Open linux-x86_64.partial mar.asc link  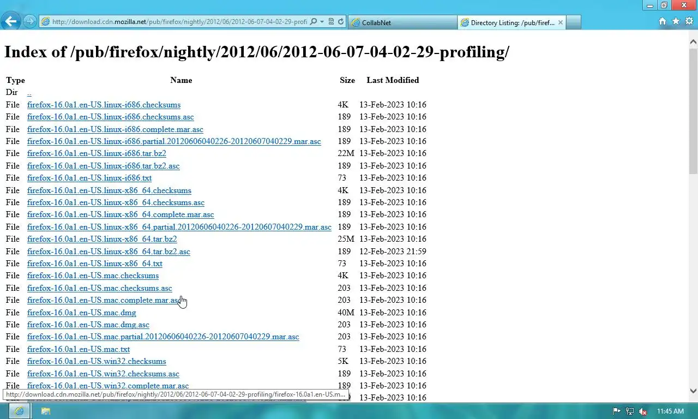[179, 227]
